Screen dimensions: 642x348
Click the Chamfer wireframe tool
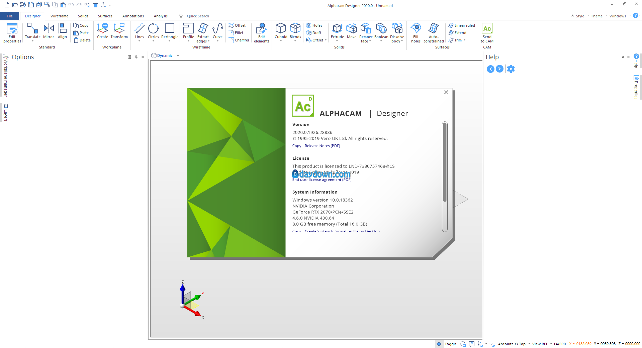239,40
